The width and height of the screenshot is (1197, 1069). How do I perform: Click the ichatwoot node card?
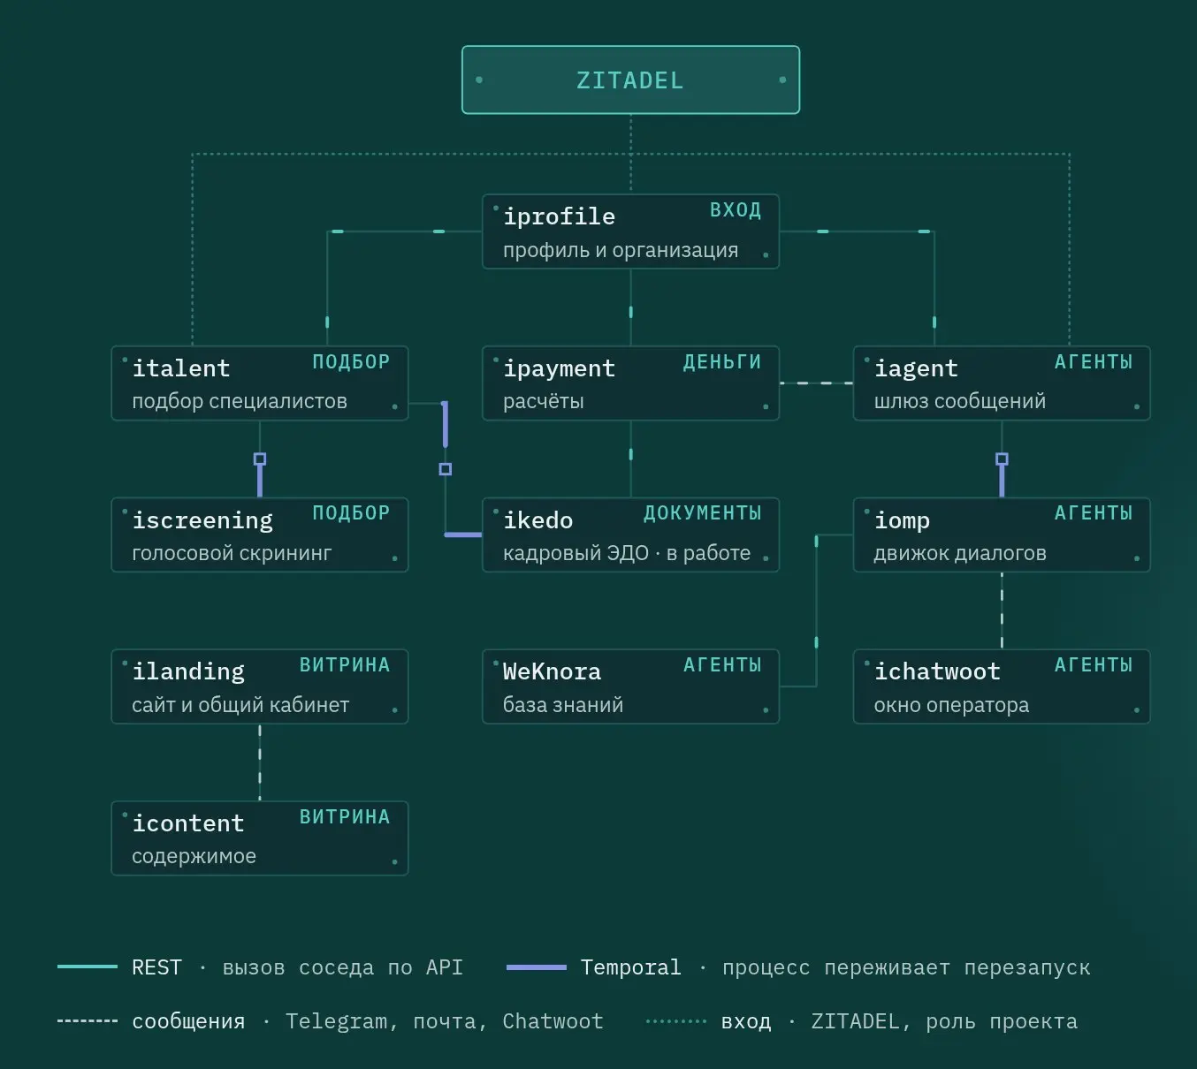pyautogui.click(x=1002, y=686)
